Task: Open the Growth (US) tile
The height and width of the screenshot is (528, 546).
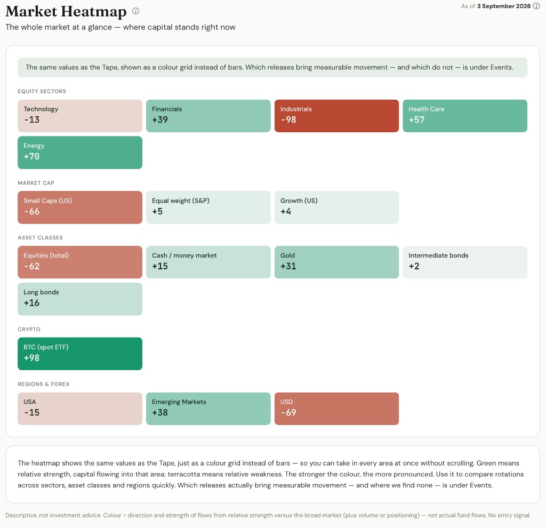Action: click(x=336, y=207)
